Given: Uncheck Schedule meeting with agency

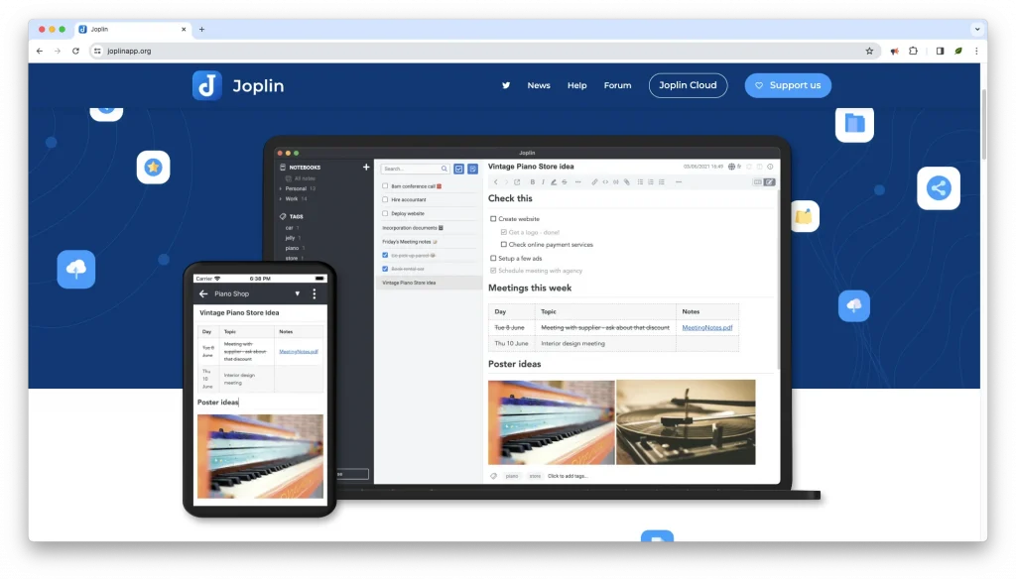Looking at the screenshot, I should click(493, 271).
